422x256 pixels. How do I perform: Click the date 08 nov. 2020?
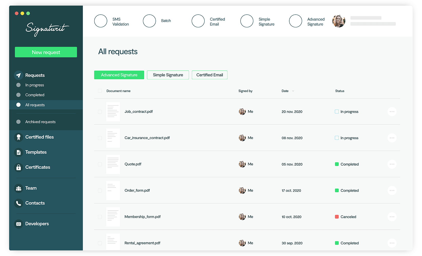(x=292, y=138)
